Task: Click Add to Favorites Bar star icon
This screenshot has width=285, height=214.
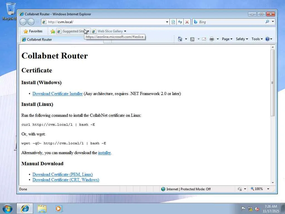Action: tap(53, 31)
